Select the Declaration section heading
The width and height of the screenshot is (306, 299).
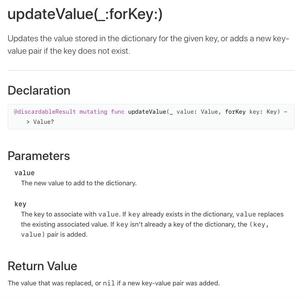[39, 90]
